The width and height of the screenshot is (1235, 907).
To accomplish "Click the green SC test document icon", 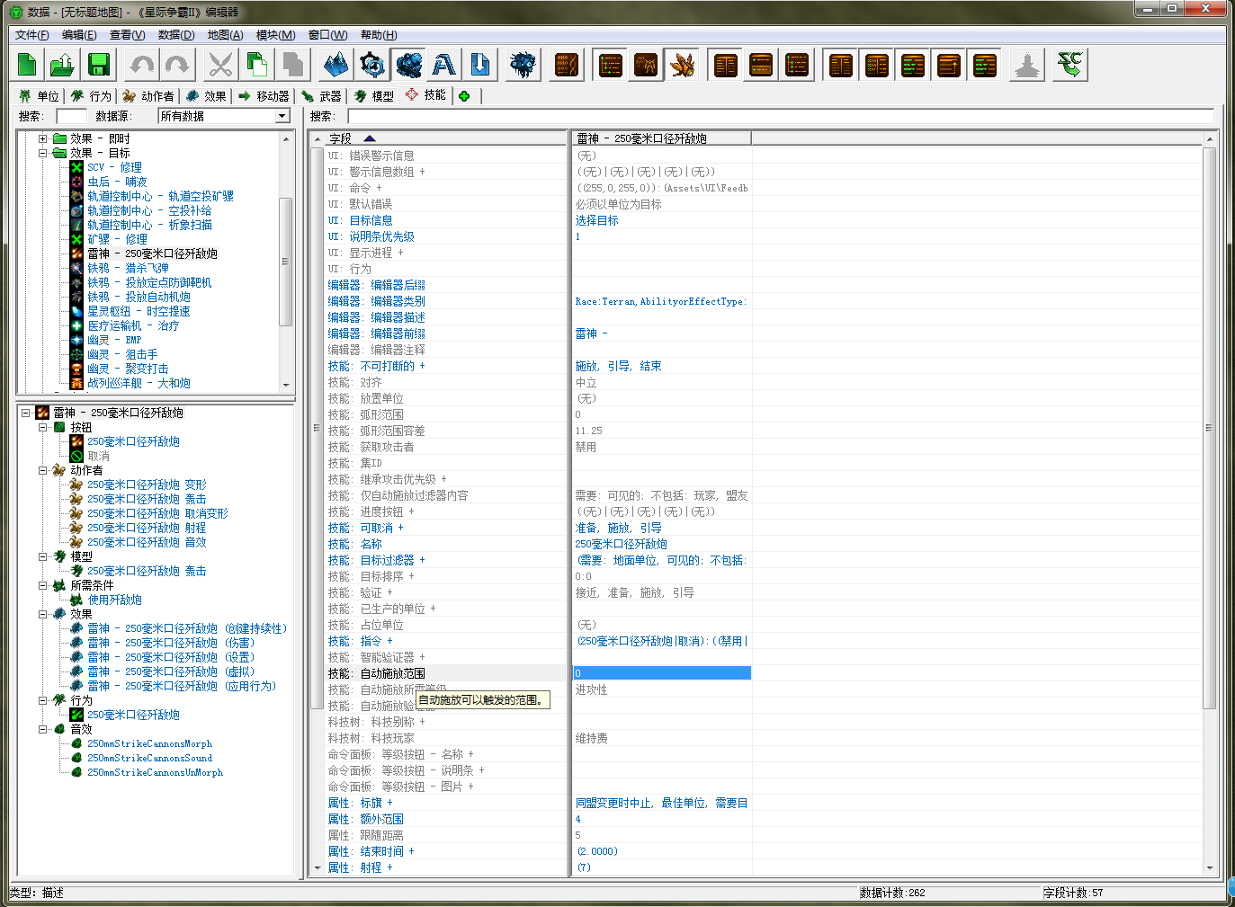I will [x=1069, y=65].
